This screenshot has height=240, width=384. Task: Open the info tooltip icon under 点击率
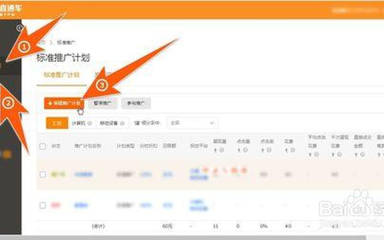[x=269, y=150]
